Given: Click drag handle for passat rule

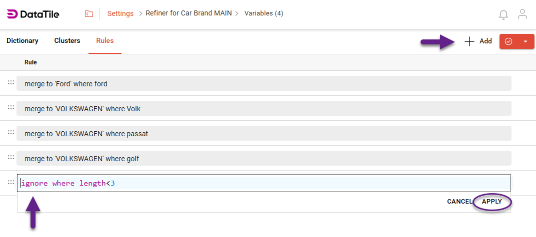Looking at the screenshot, I should [11, 133].
